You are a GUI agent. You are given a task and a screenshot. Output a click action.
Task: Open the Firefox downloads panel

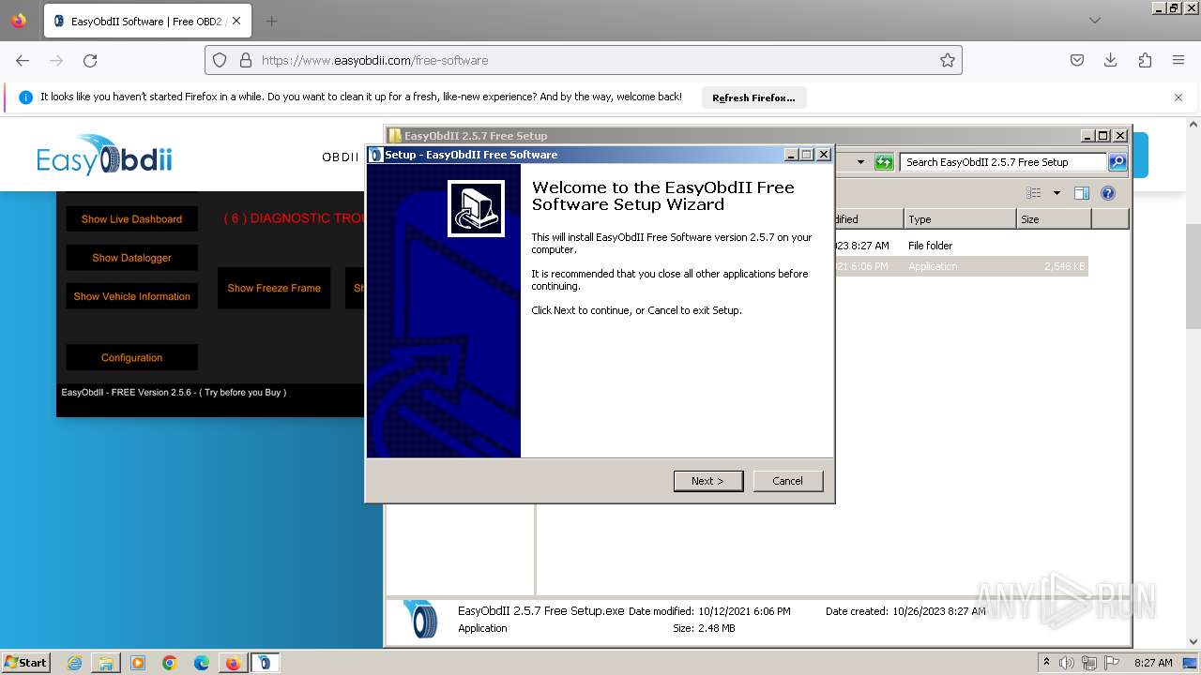click(x=1111, y=60)
